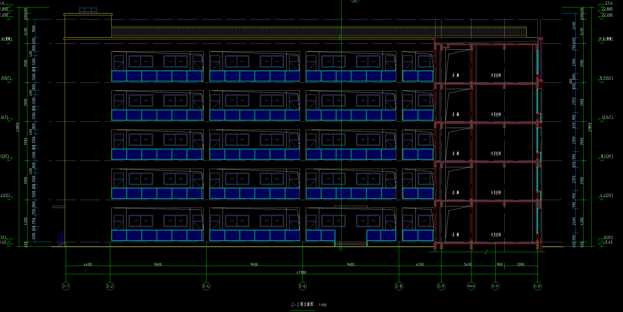Click right-side elevation label 0(1F)
This screenshot has height=312, width=623.
(x=609, y=237)
